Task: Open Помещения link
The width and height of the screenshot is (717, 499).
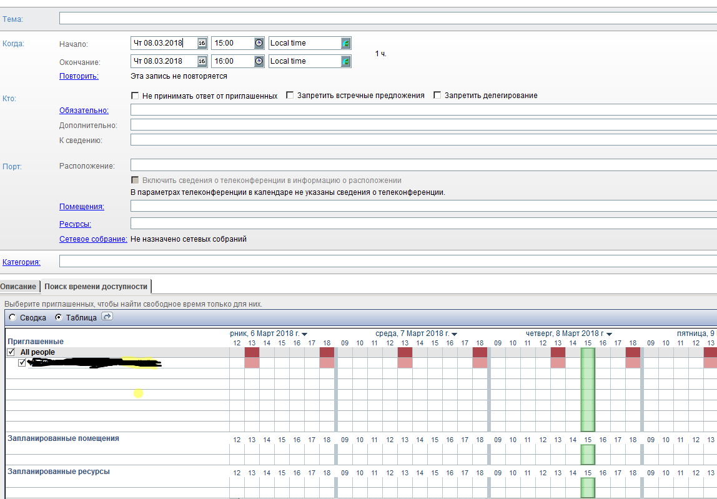Action: click(81, 206)
